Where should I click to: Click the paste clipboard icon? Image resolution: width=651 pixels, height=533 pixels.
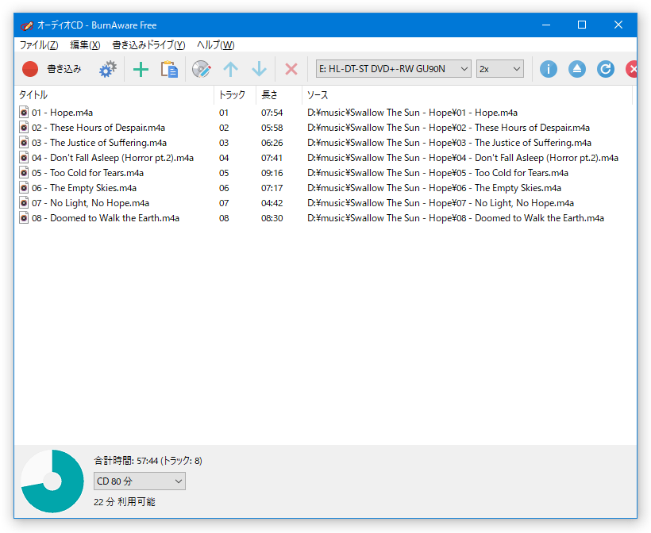pyautogui.click(x=169, y=69)
